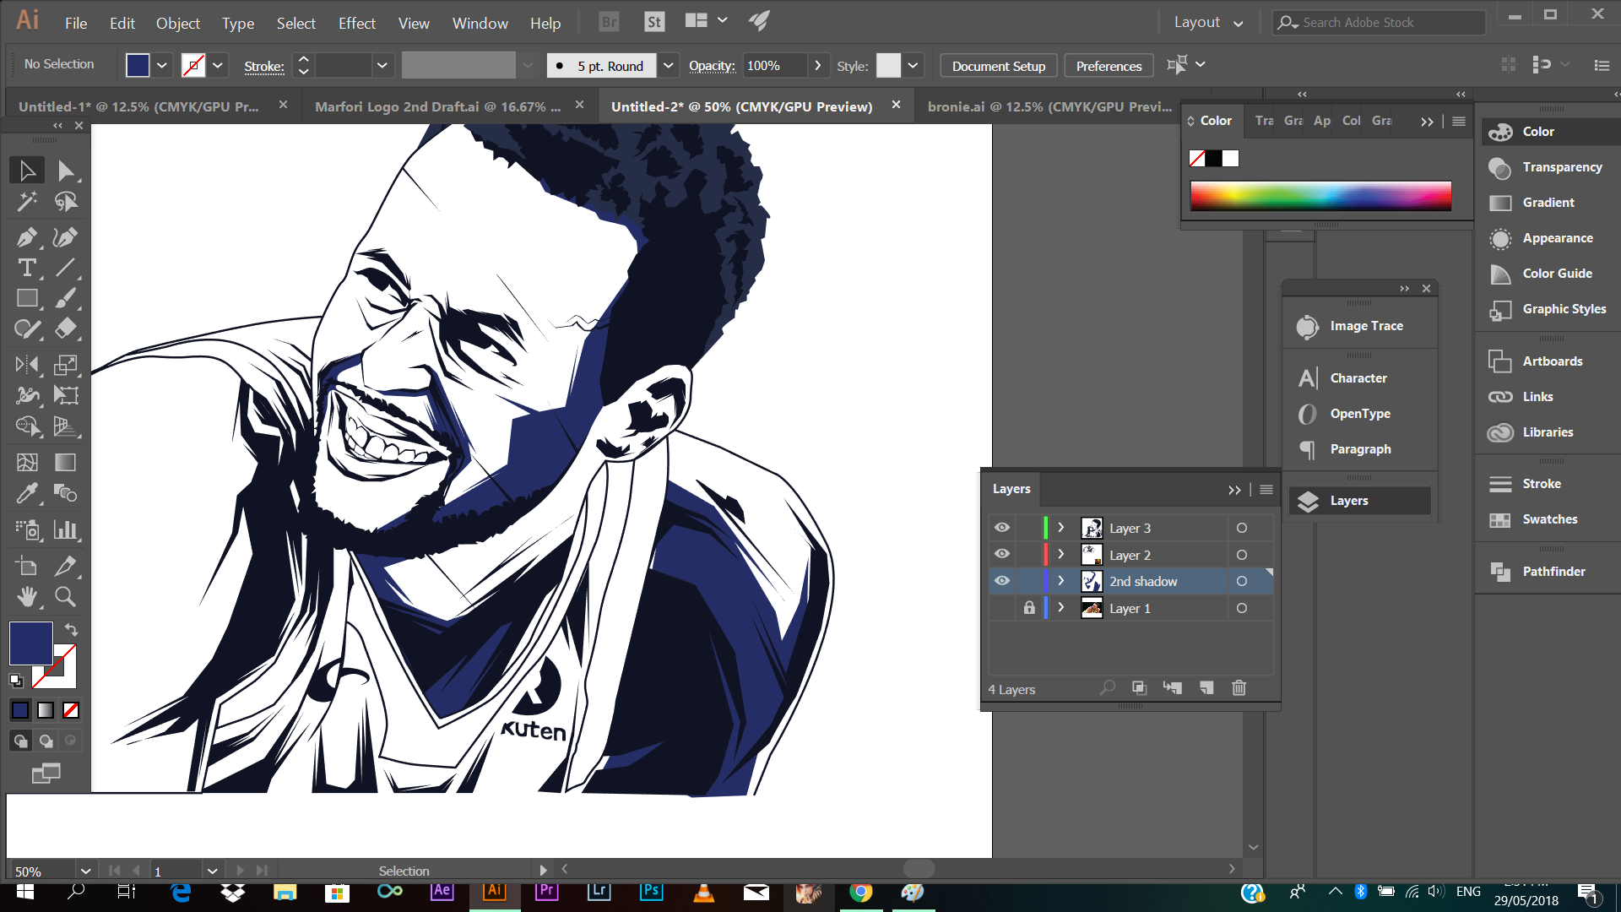This screenshot has height=912, width=1621.
Task: Select the Mesh tool
Action: click(27, 462)
